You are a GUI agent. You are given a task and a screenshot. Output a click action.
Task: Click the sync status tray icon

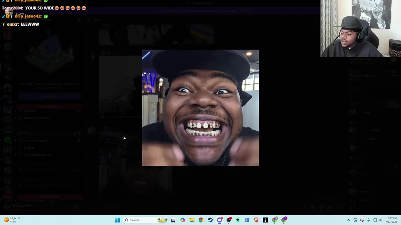tap(355, 220)
